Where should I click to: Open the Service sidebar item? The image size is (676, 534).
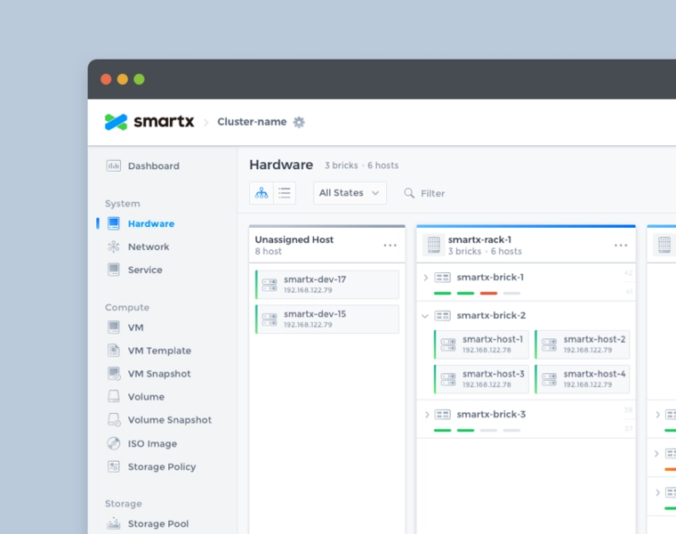point(144,270)
